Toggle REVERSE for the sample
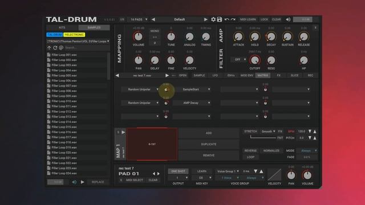Screen dimensions: 365x205 point(250,150)
